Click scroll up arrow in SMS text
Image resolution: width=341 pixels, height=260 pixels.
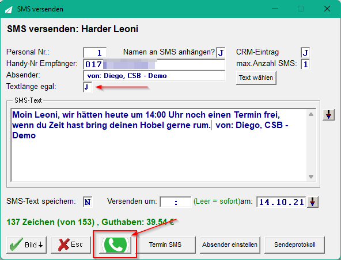pos(311,114)
